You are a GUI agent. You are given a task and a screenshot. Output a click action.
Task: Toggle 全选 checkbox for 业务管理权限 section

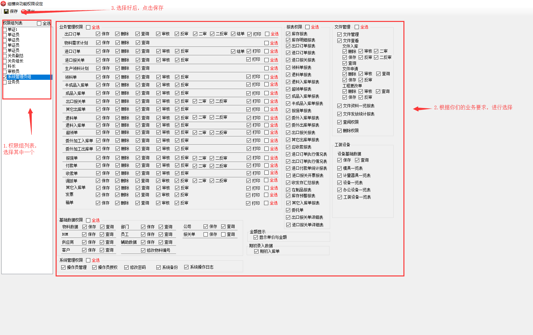(88, 27)
